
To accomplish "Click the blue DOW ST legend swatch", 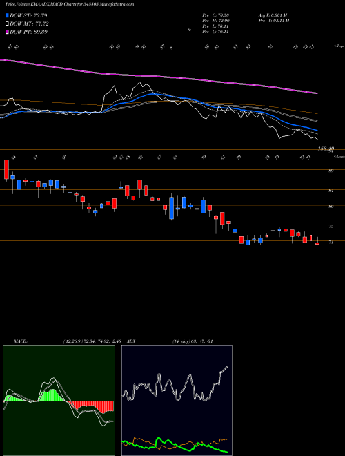I will click(8, 15).
